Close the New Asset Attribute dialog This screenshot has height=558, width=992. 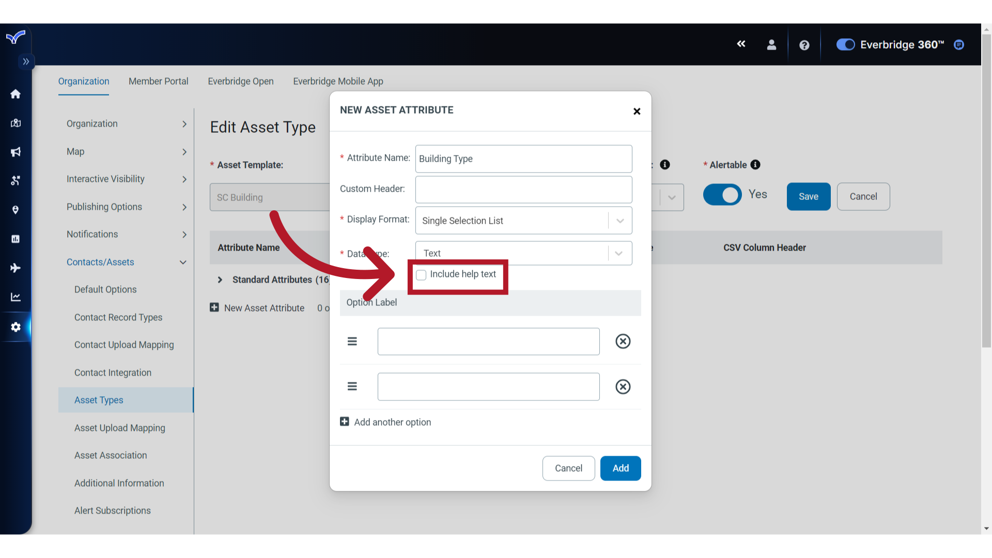pyautogui.click(x=637, y=111)
